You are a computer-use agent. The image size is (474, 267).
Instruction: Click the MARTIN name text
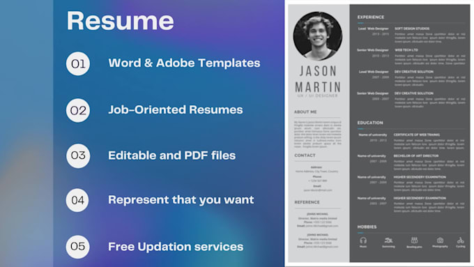pos(318,87)
